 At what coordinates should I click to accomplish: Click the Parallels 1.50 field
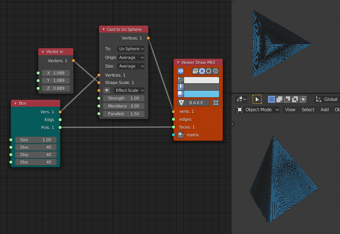coord(124,114)
